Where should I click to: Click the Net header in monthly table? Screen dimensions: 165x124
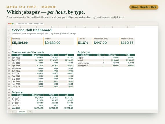66,55
